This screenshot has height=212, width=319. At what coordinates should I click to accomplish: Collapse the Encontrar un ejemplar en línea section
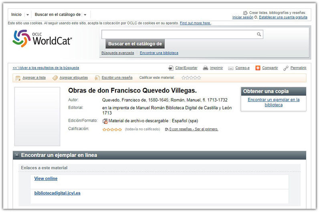click(17, 155)
